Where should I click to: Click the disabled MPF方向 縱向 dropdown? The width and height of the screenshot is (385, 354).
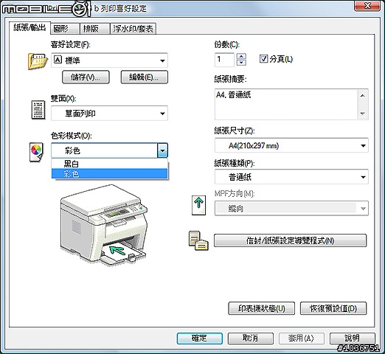(291, 209)
